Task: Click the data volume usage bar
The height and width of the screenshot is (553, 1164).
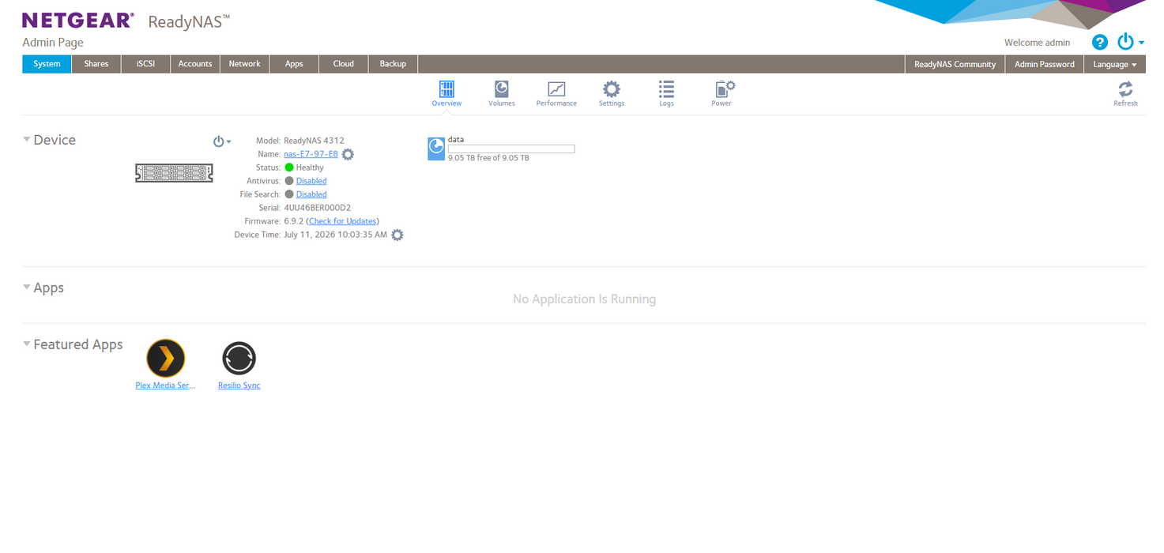Action: (511, 149)
